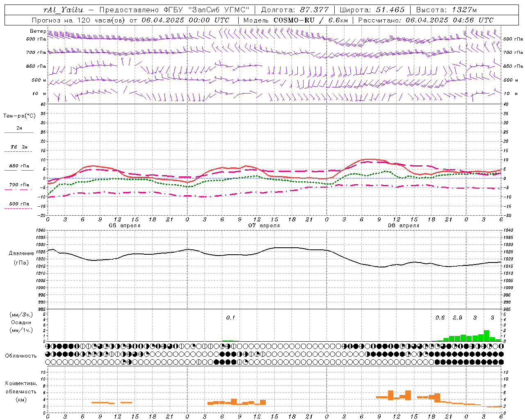This screenshot has height=420, width=525.
Task: Click the 0.1 precipitation amount value
Action: click(x=231, y=317)
